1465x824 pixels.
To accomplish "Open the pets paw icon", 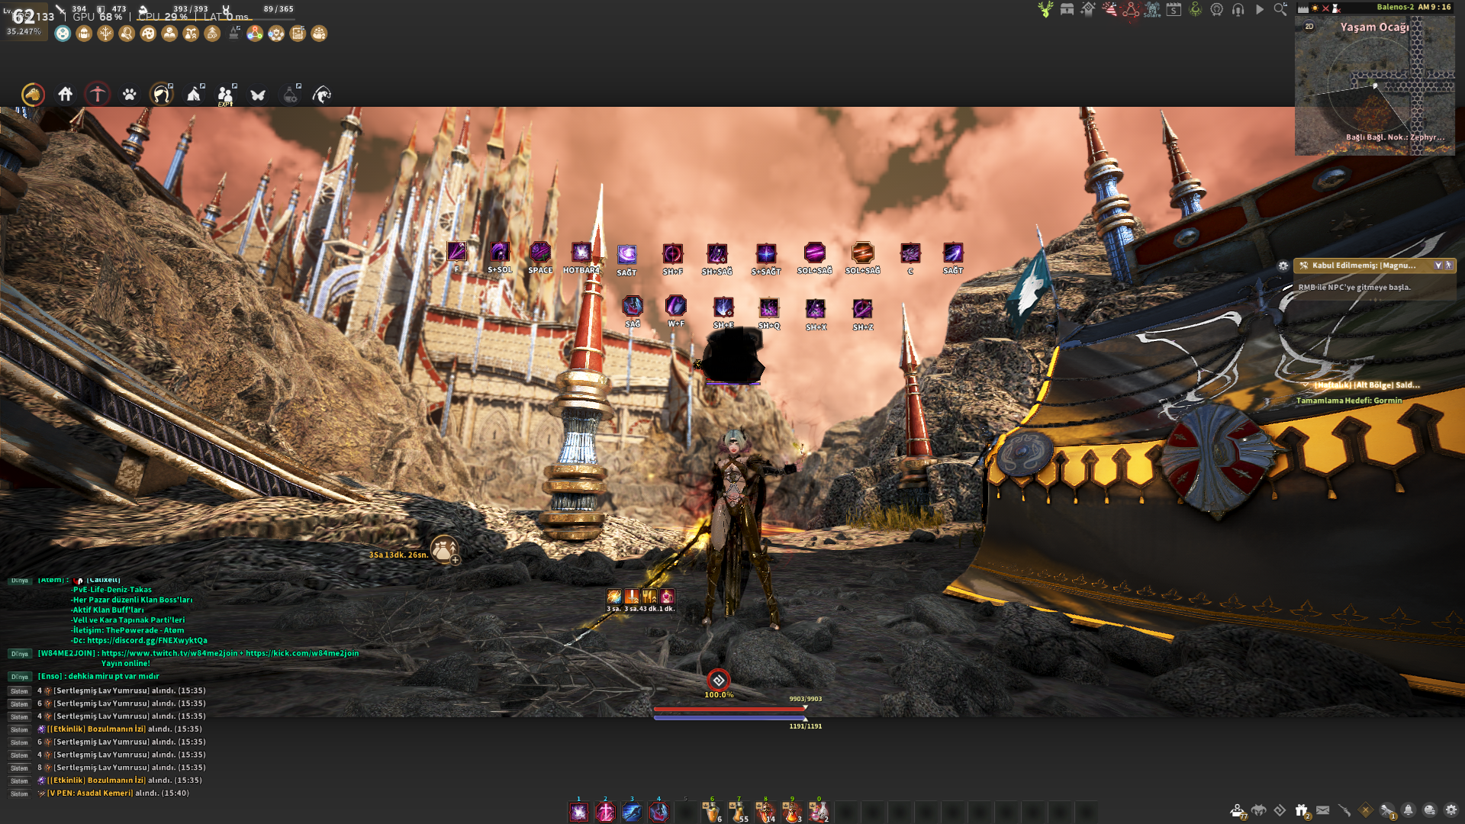I will point(130,95).
